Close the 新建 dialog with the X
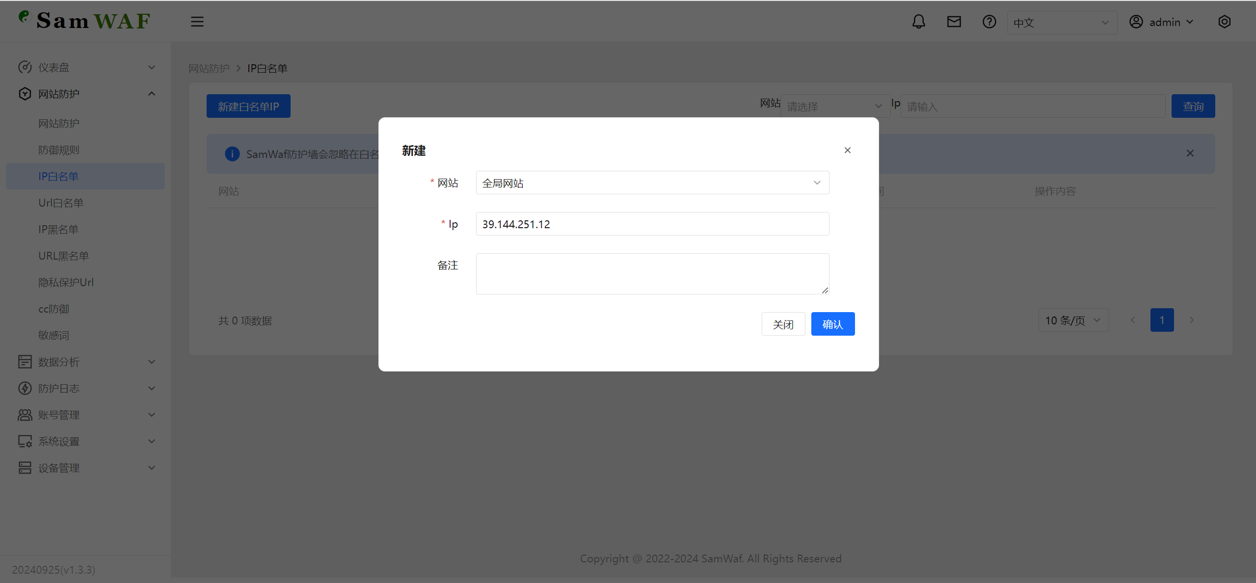 848,150
